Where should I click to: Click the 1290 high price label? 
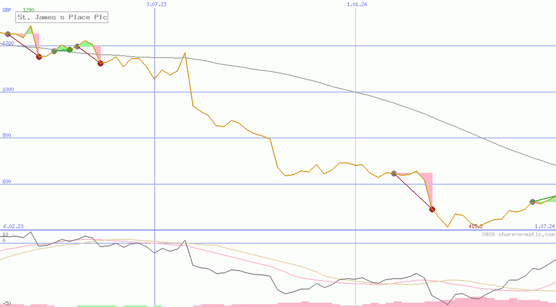28,9
